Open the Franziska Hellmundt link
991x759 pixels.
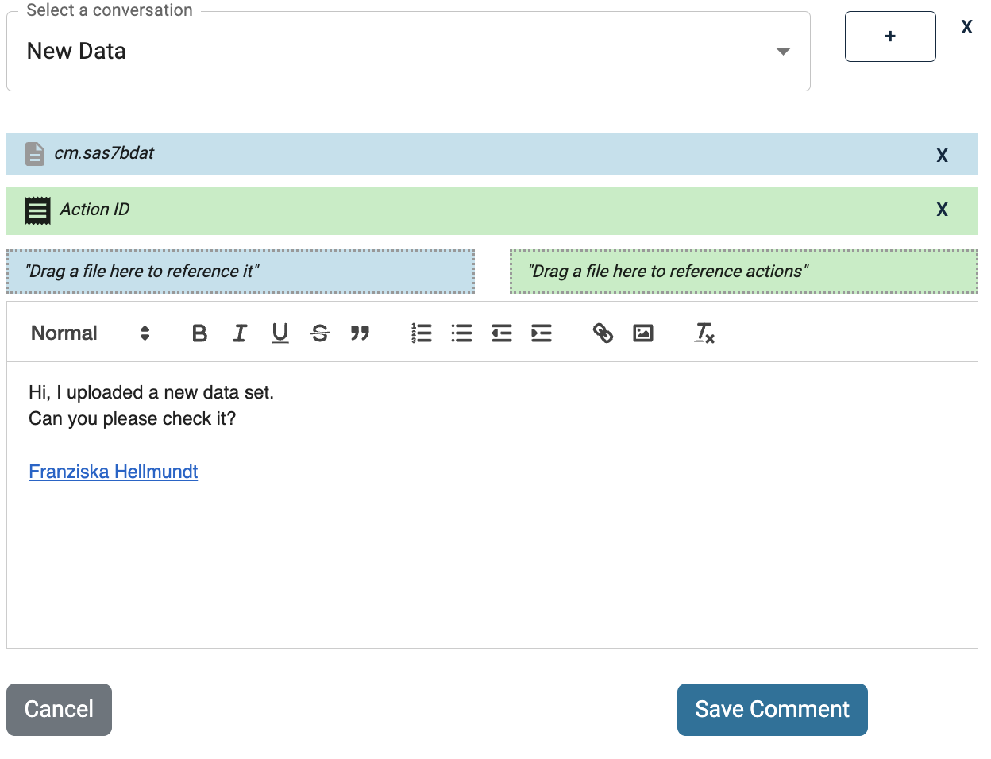click(114, 472)
